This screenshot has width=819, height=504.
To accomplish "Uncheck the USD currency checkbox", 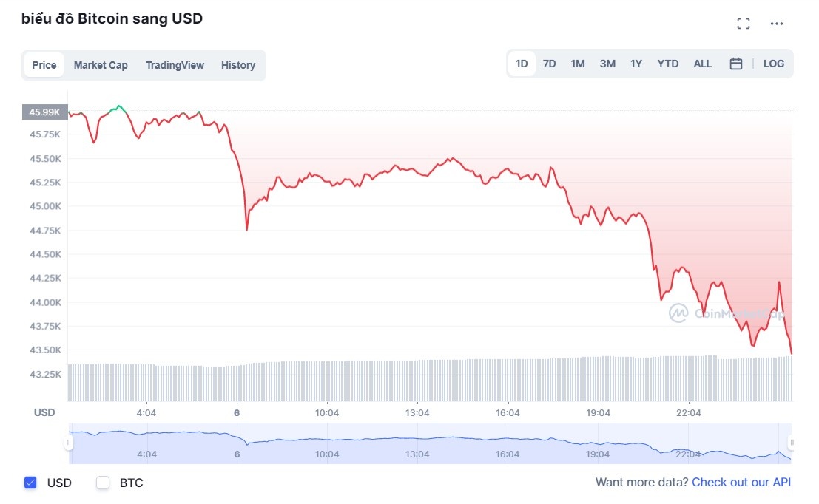I will (30, 483).
